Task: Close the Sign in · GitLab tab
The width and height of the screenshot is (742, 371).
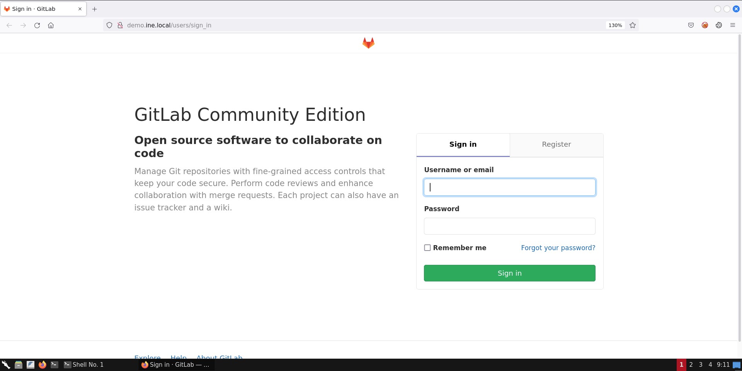Action: pos(80,9)
